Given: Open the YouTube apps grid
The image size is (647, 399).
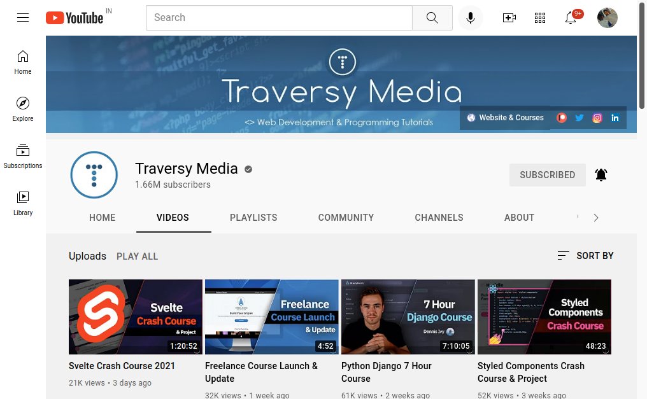Looking at the screenshot, I should (540, 18).
